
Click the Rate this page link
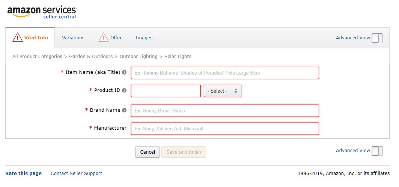(x=23, y=173)
